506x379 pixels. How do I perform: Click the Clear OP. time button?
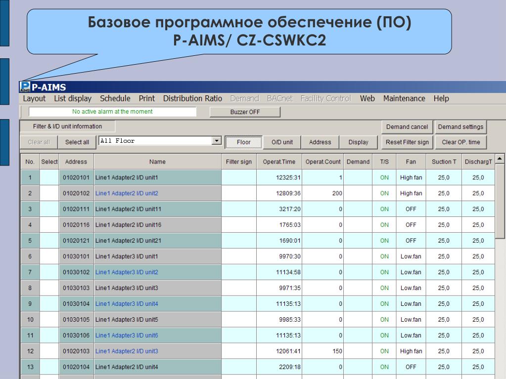(x=460, y=142)
